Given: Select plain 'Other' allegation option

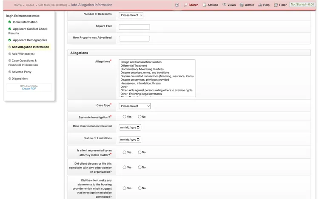Looking at the screenshot, I should coord(124,87).
